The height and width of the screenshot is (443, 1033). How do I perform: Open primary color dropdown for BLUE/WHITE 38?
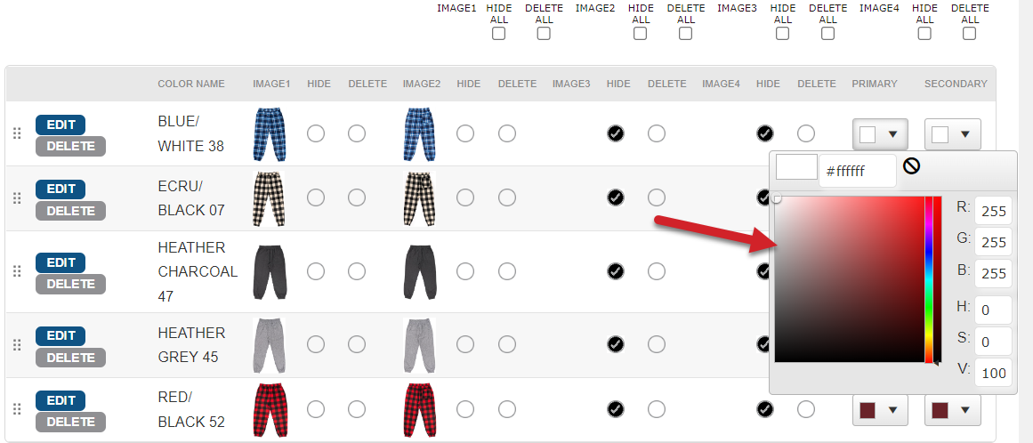[880, 134]
